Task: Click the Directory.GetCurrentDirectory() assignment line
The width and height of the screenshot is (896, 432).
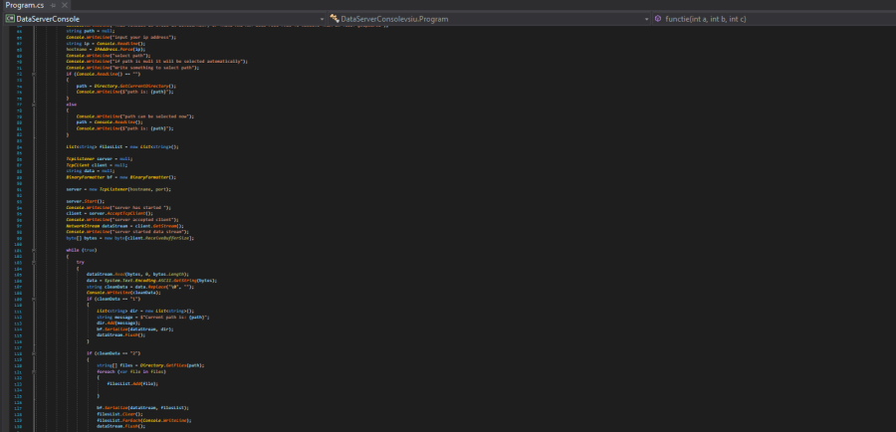Action: pos(125,86)
